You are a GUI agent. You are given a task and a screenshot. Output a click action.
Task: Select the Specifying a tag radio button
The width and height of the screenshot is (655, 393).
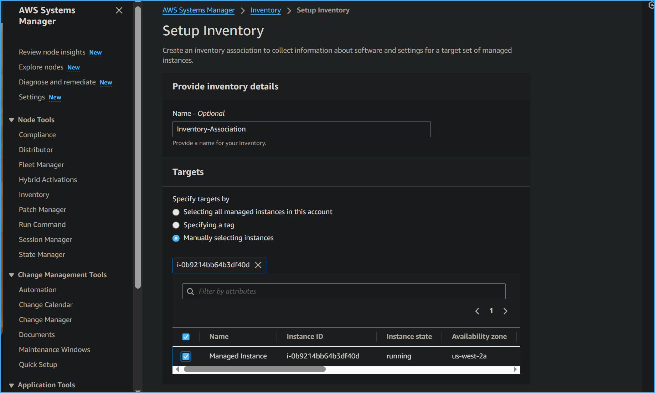pos(176,225)
